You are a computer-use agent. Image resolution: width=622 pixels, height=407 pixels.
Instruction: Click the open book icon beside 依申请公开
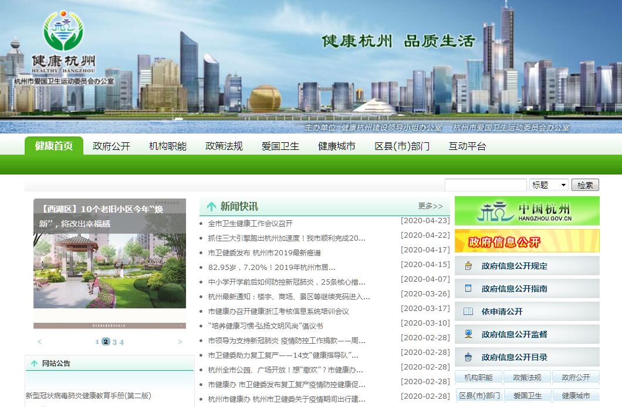(x=468, y=312)
